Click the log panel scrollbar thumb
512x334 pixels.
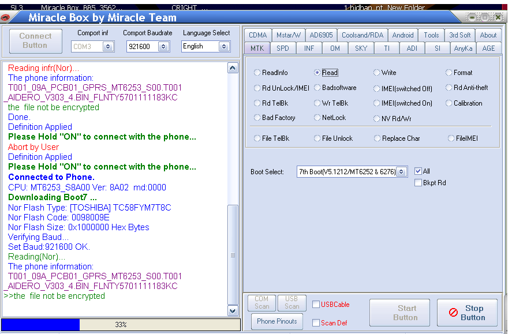pyautogui.click(x=233, y=255)
